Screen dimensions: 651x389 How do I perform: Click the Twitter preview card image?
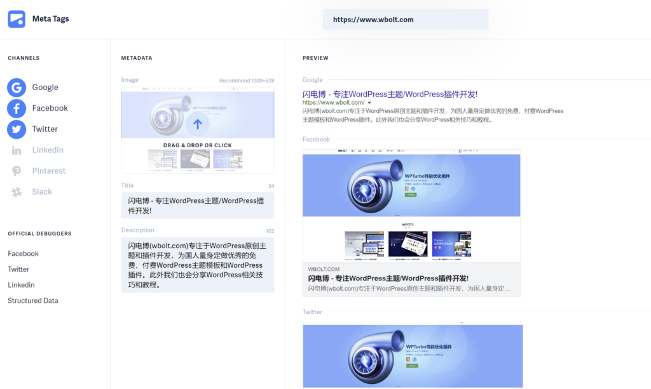pyautogui.click(x=413, y=355)
